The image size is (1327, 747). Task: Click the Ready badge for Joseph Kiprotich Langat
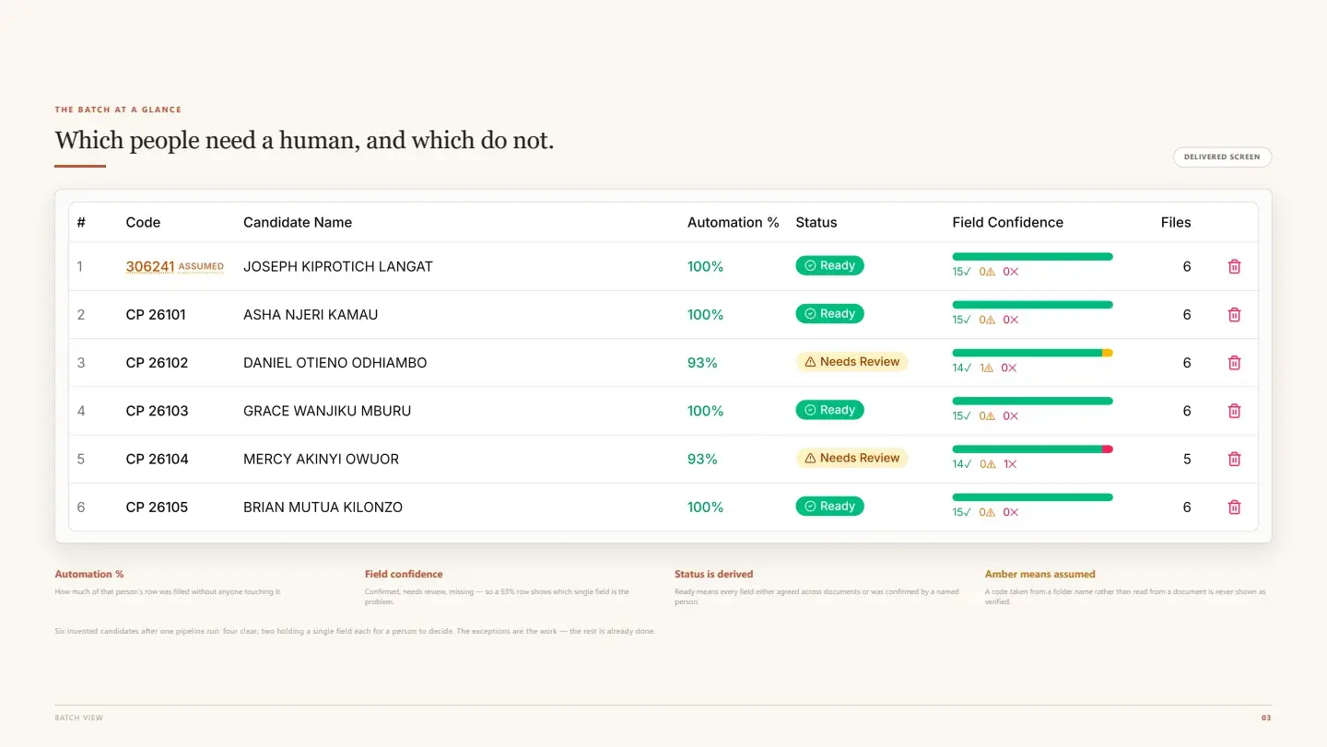coord(829,265)
